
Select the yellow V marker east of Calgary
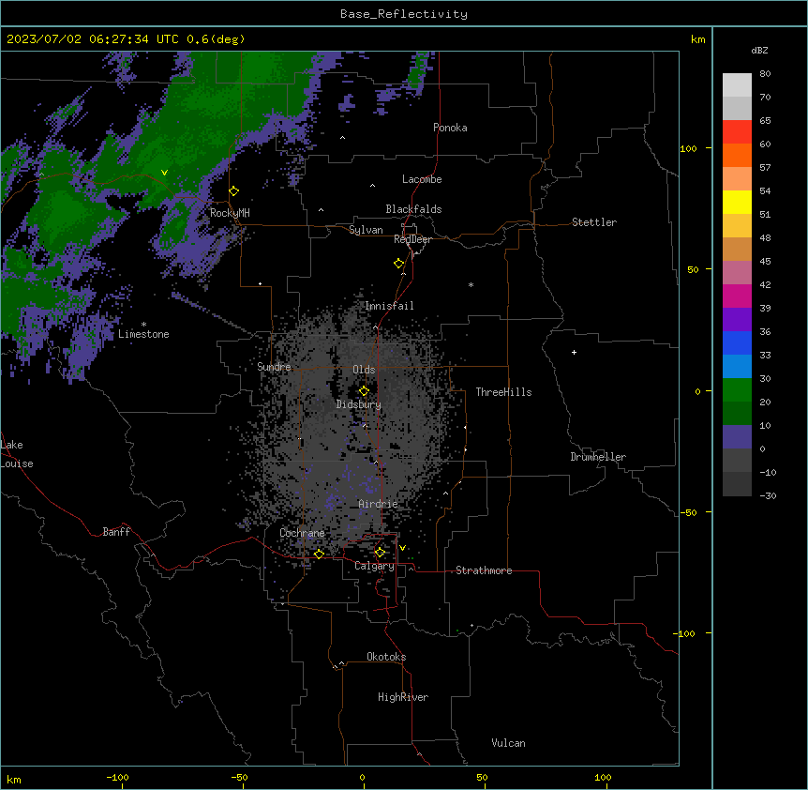(x=402, y=548)
